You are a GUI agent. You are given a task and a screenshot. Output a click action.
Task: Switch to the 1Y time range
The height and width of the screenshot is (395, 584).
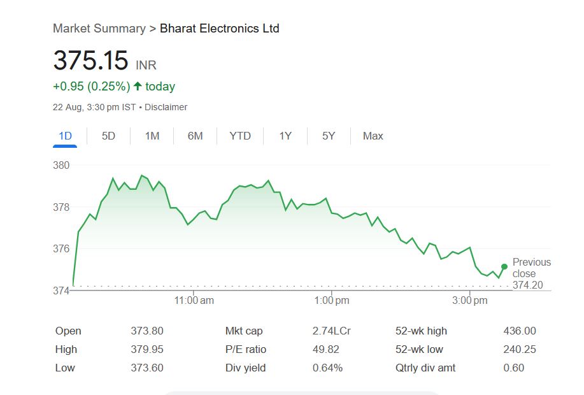click(285, 136)
